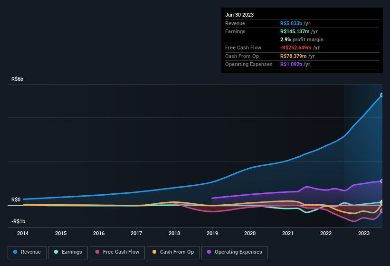Click the 2016 x-axis label
The width and height of the screenshot is (390, 266).
pyautogui.click(x=99, y=233)
